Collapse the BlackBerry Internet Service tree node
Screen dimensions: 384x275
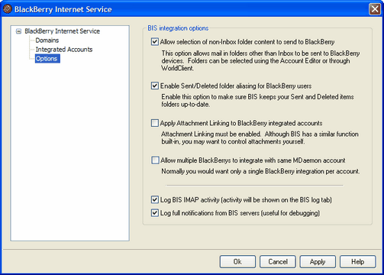click(x=18, y=31)
